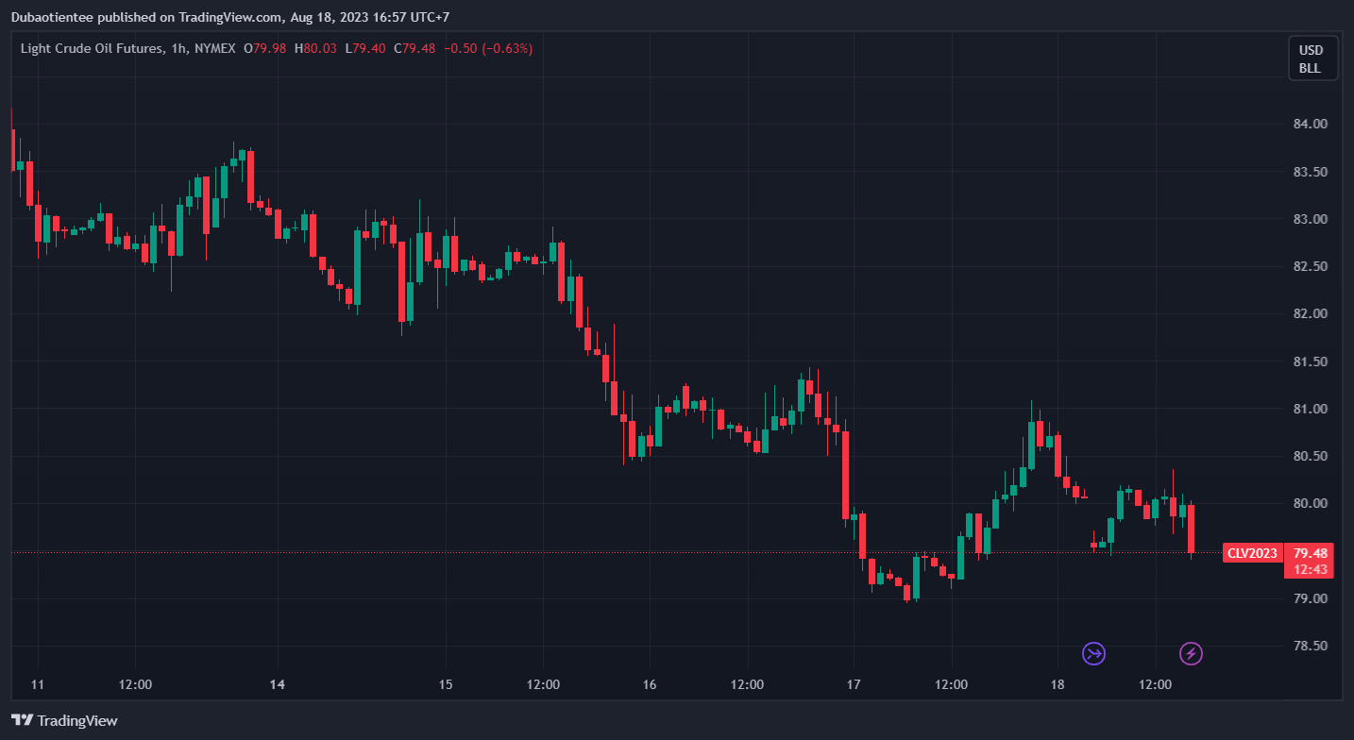This screenshot has width=1354, height=740.
Task: Select the Light Crude Oil Futures title
Action: [x=90, y=48]
